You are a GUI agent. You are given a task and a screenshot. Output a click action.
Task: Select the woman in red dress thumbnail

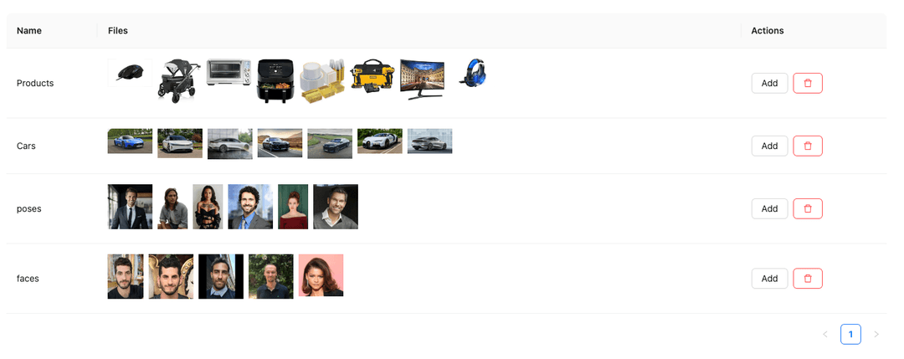point(293,207)
